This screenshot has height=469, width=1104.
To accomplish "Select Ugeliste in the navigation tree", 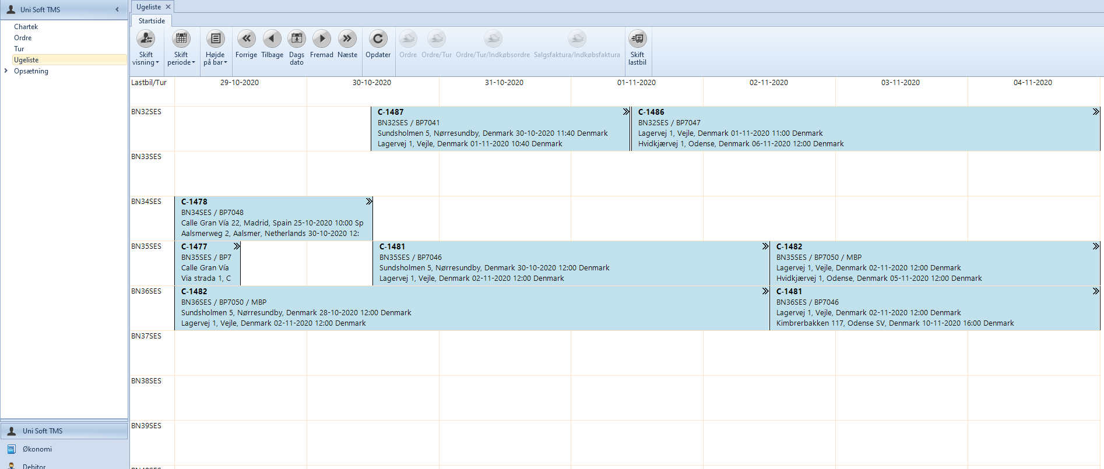I will coord(69,60).
